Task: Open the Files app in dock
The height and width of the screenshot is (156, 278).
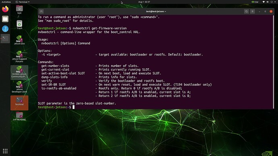Action: tap(5, 19)
